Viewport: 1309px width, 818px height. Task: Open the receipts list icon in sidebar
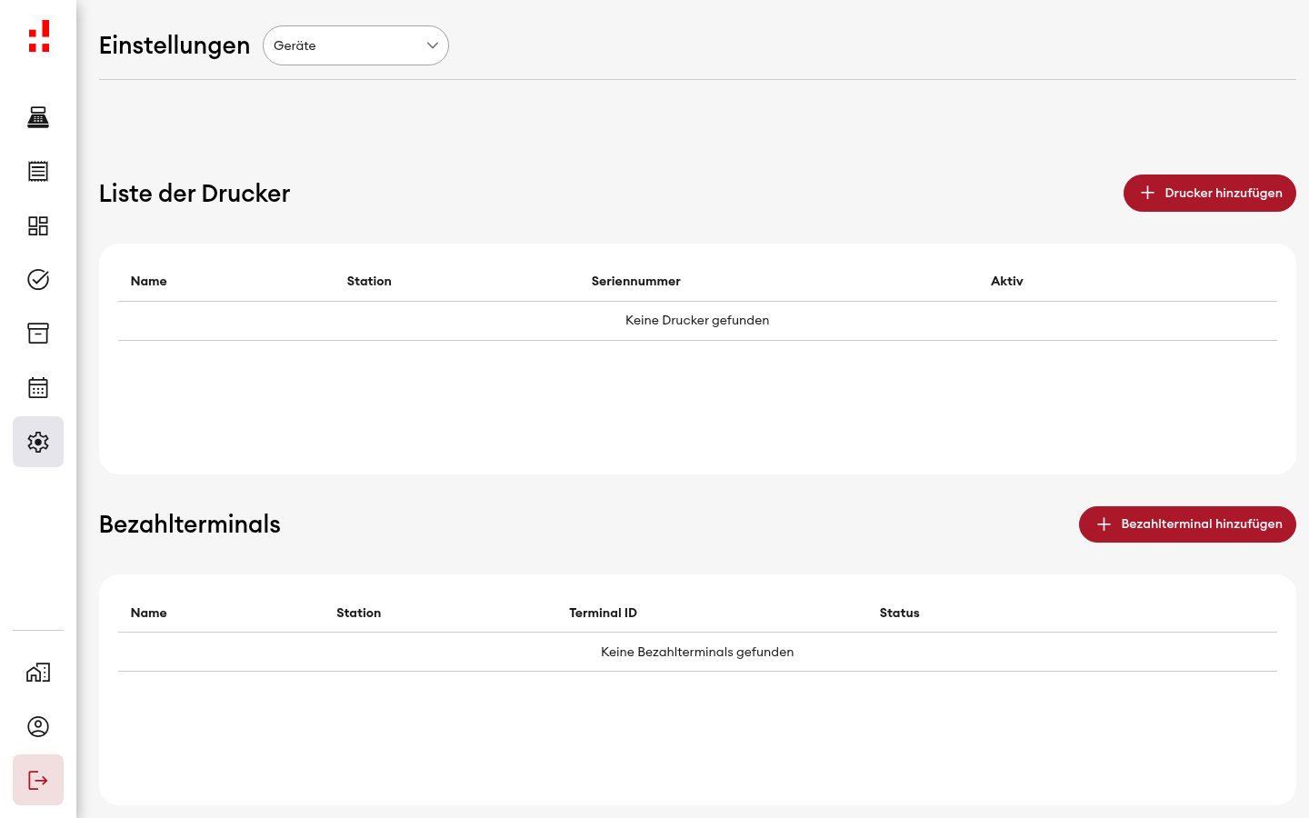pos(38,171)
